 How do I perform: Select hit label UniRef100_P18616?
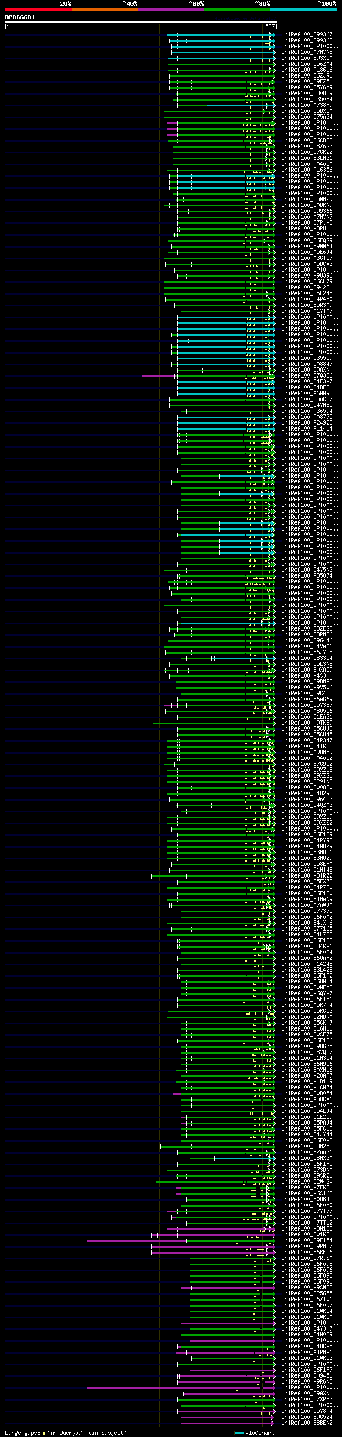tap(307, 70)
